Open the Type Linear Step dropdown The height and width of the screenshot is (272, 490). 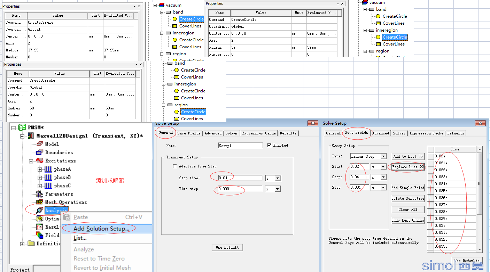pos(383,156)
